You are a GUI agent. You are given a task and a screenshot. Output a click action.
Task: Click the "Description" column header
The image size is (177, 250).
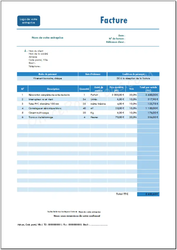point(53,89)
